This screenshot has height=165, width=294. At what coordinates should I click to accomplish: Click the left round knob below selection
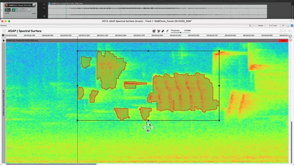point(145,127)
